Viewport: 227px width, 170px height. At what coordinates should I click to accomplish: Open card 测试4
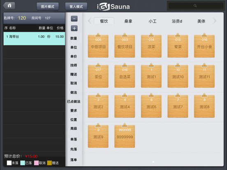point(125,106)
